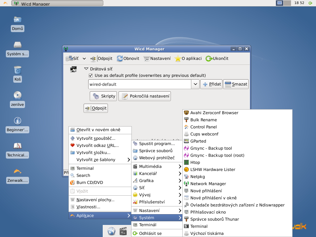Open Skripty button
Image resolution: width=316 pixels, height=237 pixels.
point(103,96)
